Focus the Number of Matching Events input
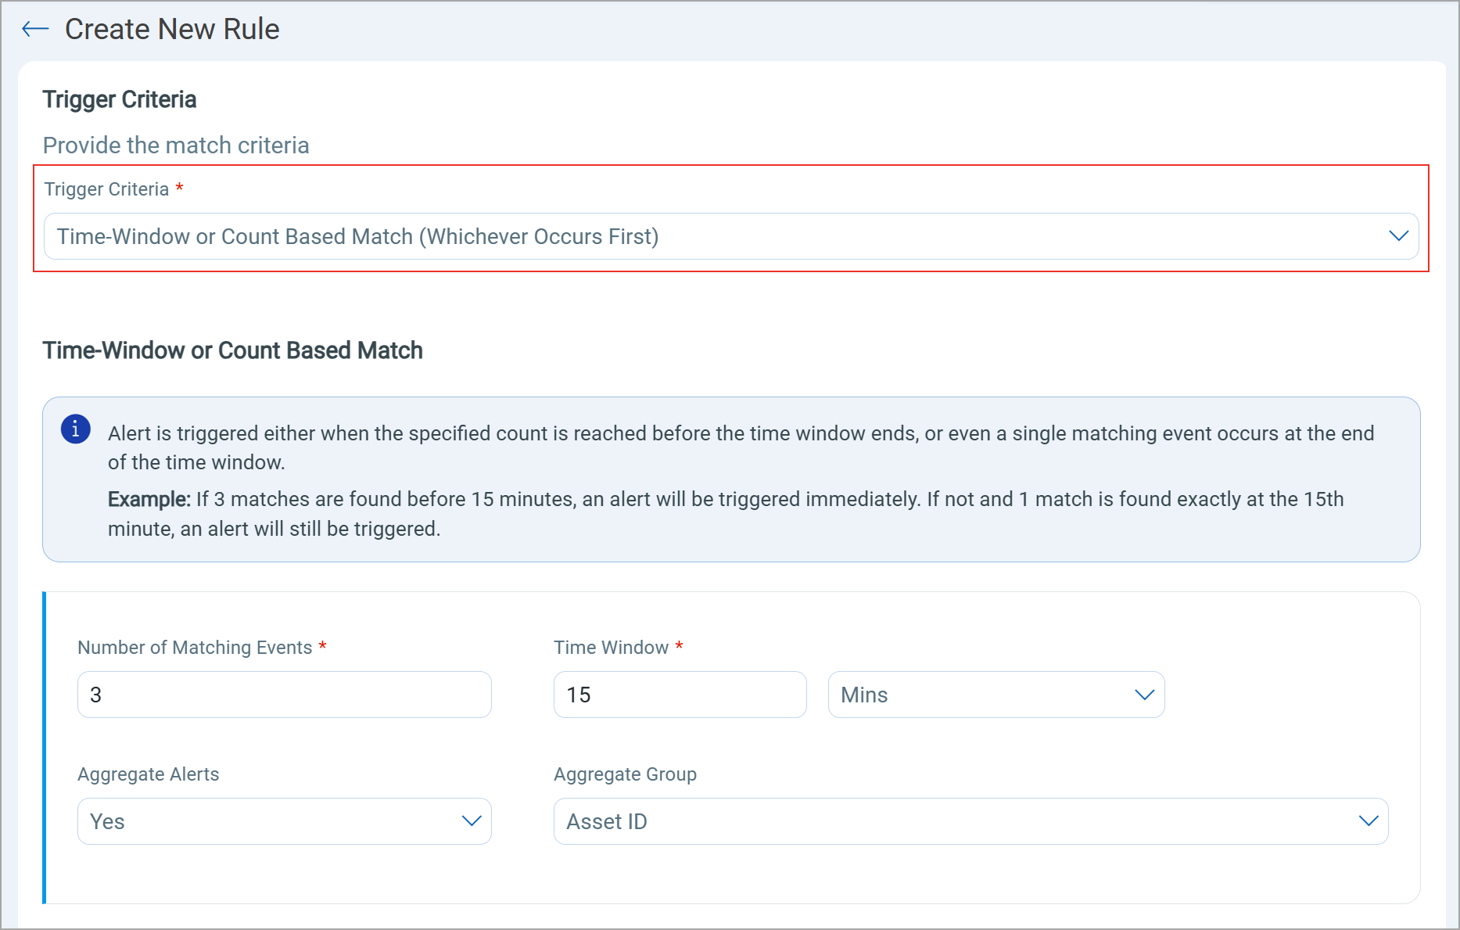Image resolution: width=1460 pixels, height=930 pixels. click(x=284, y=695)
